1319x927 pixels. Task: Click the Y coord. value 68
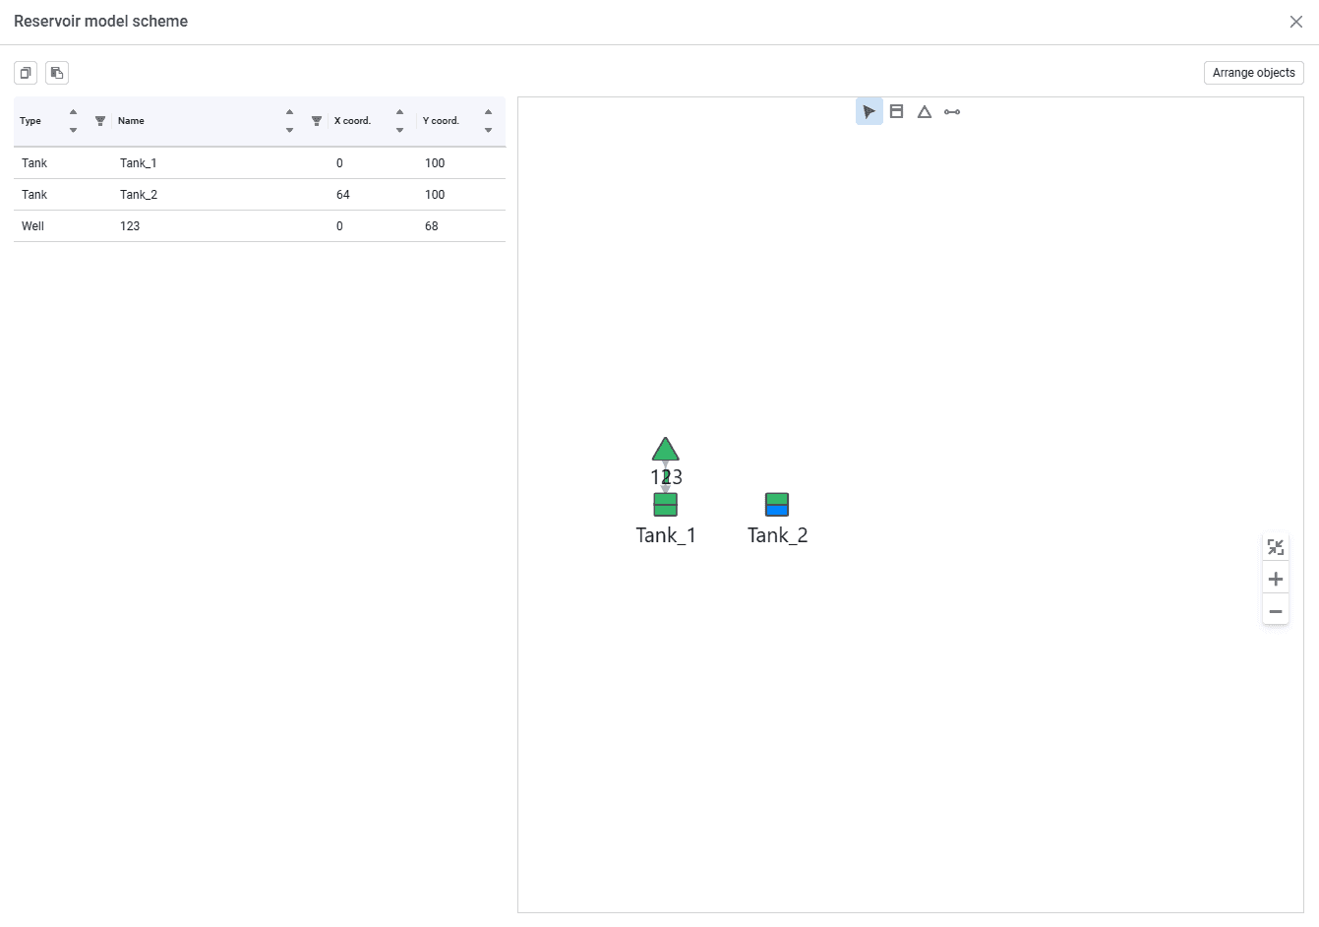coord(432,226)
